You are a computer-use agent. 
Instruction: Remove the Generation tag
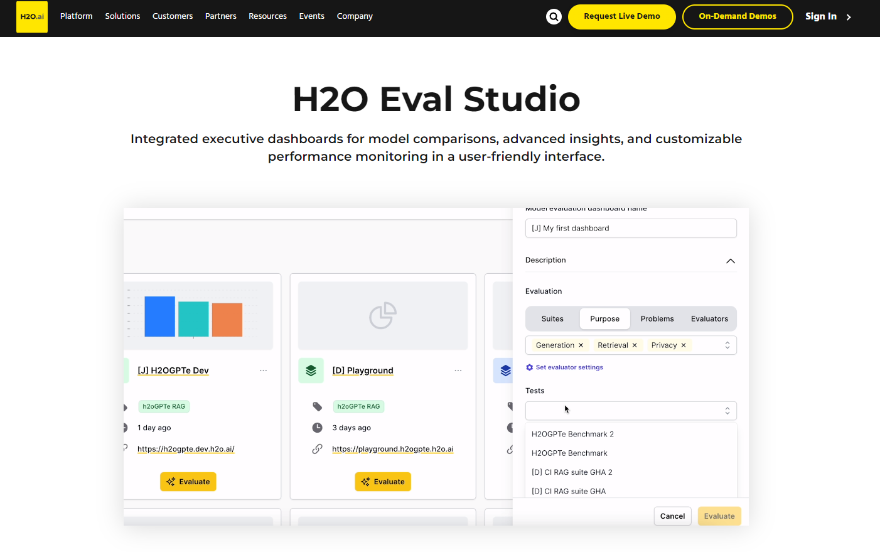pos(581,345)
